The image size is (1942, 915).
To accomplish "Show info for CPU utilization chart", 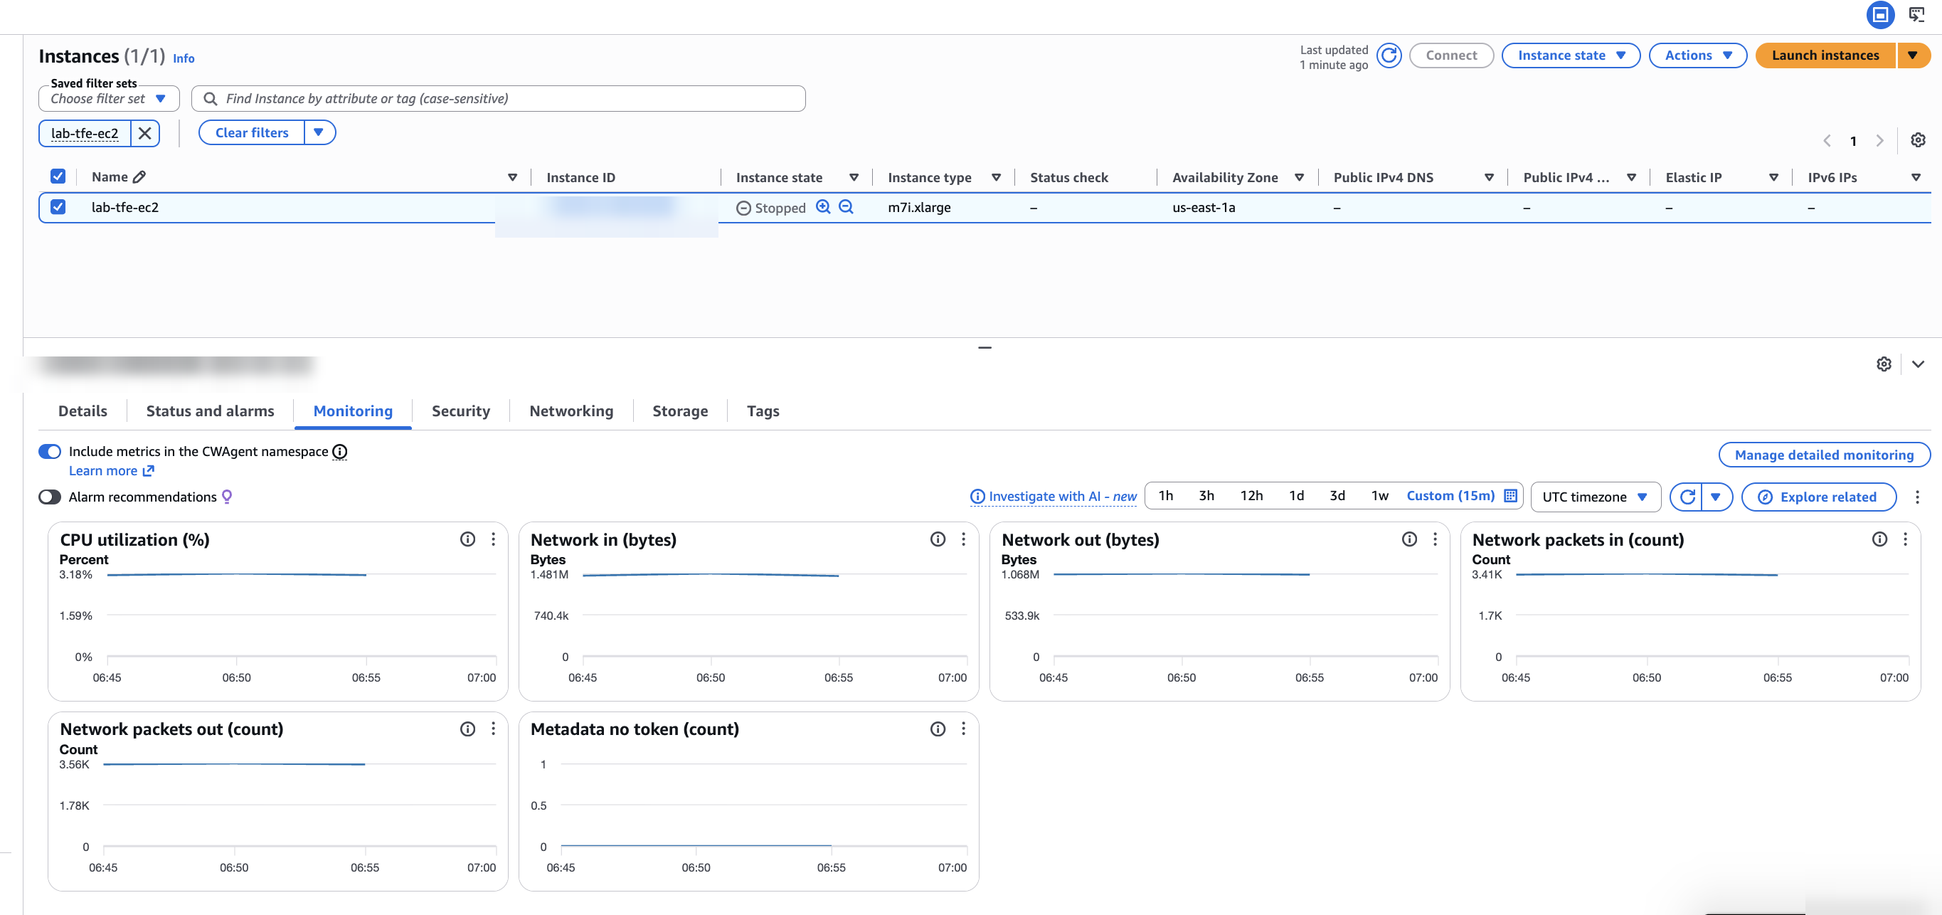I will pos(467,539).
